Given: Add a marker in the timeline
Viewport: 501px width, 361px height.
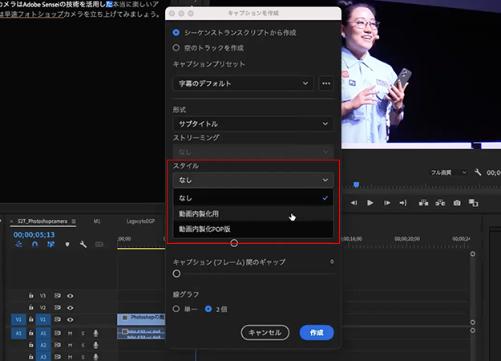Looking at the screenshot, I should pyautogui.click(x=67, y=245).
